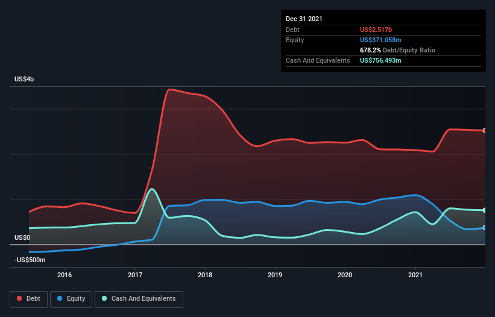Image resolution: width=495 pixels, height=317 pixels.
Task: Toggle the Equity legend button
Action: [71, 299]
